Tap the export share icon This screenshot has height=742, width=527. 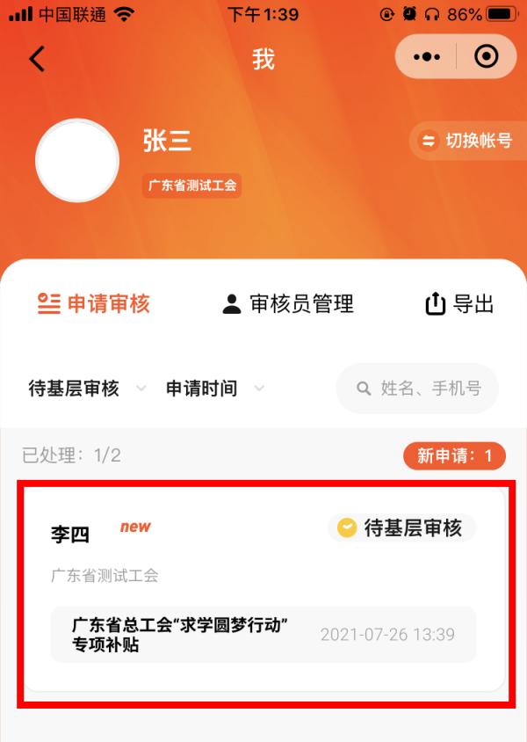coord(436,303)
